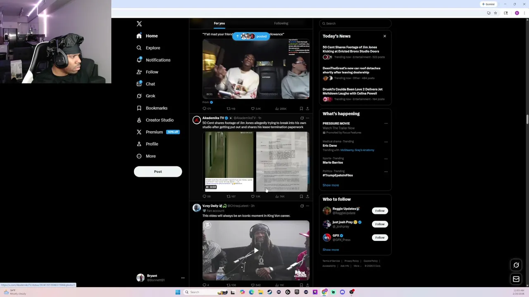Repost the Akademiks TV post

coord(231,196)
